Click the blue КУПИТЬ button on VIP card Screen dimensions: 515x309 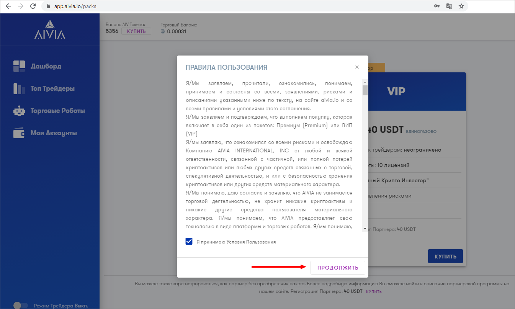pos(445,256)
